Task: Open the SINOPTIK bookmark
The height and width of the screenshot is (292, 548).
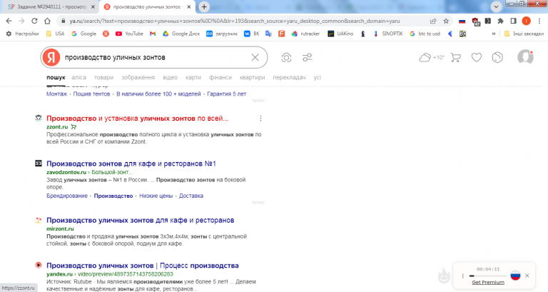Action: click(x=388, y=34)
